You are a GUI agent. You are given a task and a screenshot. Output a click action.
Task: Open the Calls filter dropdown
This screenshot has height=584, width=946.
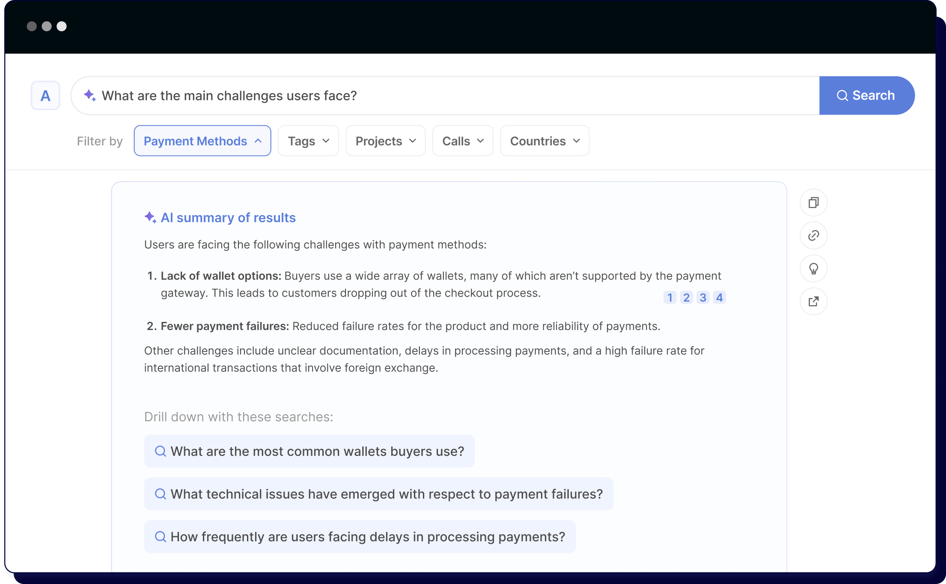point(462,141)
